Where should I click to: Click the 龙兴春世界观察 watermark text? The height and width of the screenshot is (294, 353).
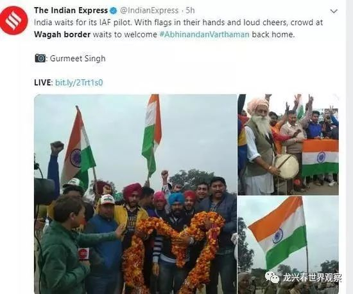pyautogui.click(x=312, y=277)
